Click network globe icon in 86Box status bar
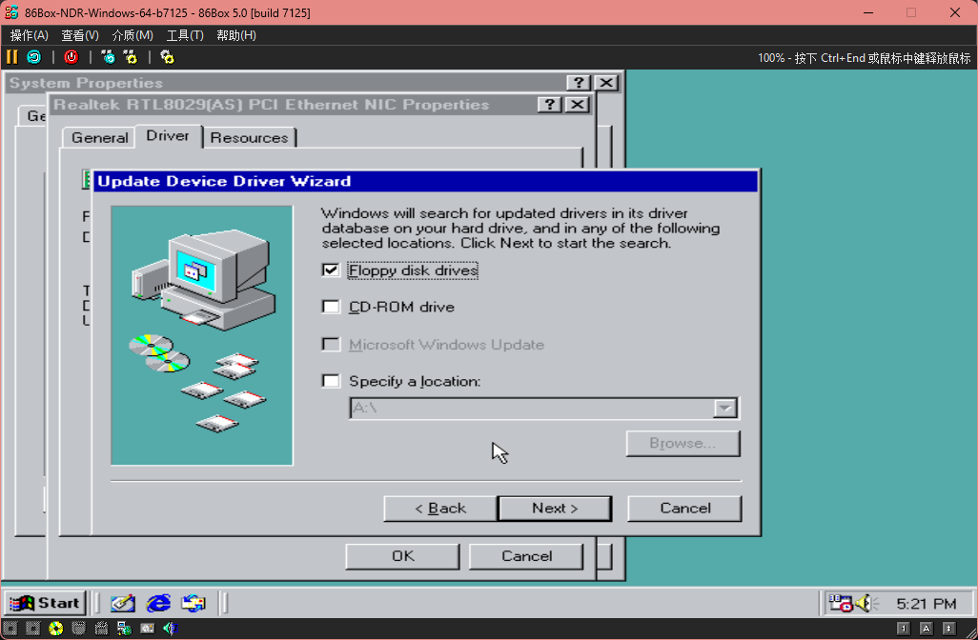The height and width of the screenshot is (640, 978). (x=124, y=629)
